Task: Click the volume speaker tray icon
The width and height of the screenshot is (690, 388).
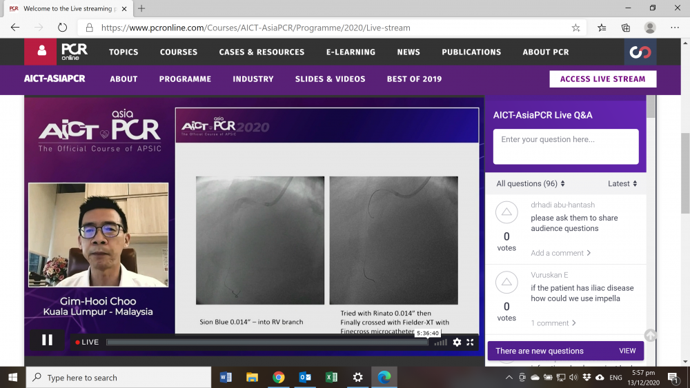Action: pos(573,378)
